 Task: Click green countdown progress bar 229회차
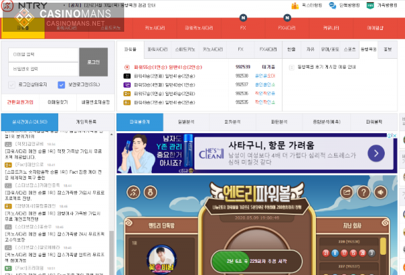click(256, 261)
